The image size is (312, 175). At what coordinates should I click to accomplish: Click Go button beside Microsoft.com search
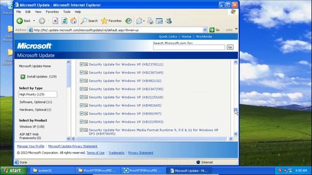click(x=230, y=47)
